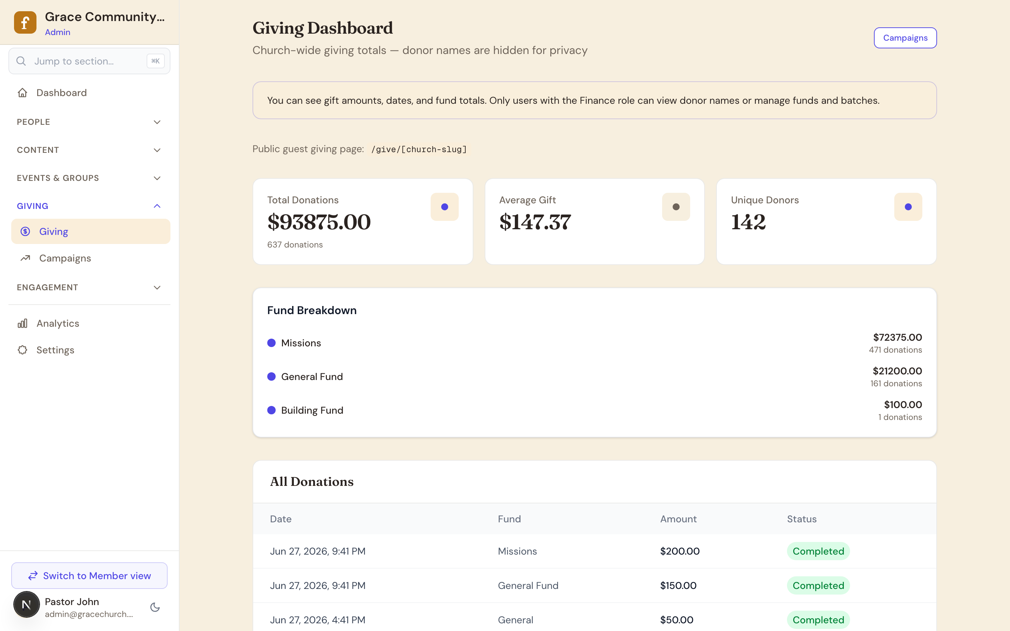Click the $100.00 Building Fund amount

(903, 405)
